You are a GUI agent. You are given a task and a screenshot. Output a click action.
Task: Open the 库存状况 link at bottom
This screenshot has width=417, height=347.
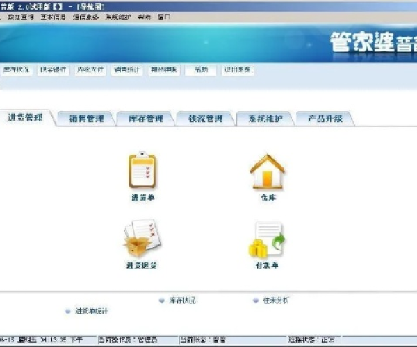(182, 301)
